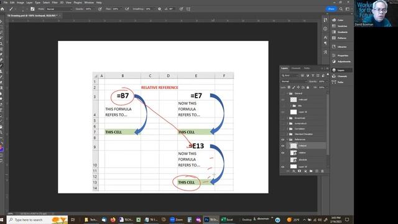Screen dimensions: 398x224
Task: Switch to the Channels tab in Layers panel
Action: coord(296,68)
